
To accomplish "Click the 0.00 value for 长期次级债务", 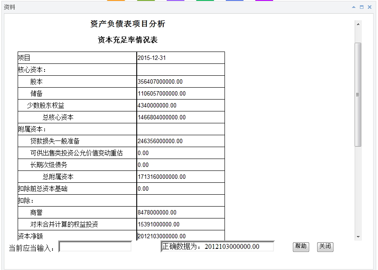I will coord(143,165).
